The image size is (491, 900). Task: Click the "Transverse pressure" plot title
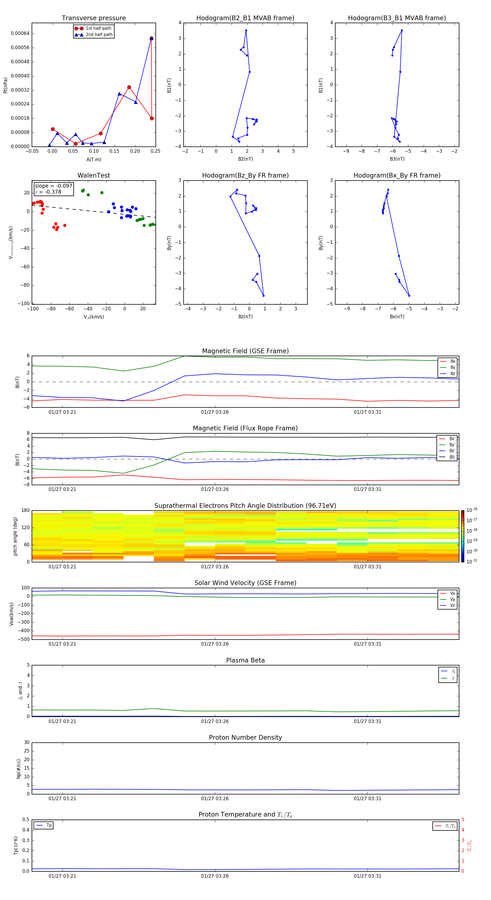point(94,18)
